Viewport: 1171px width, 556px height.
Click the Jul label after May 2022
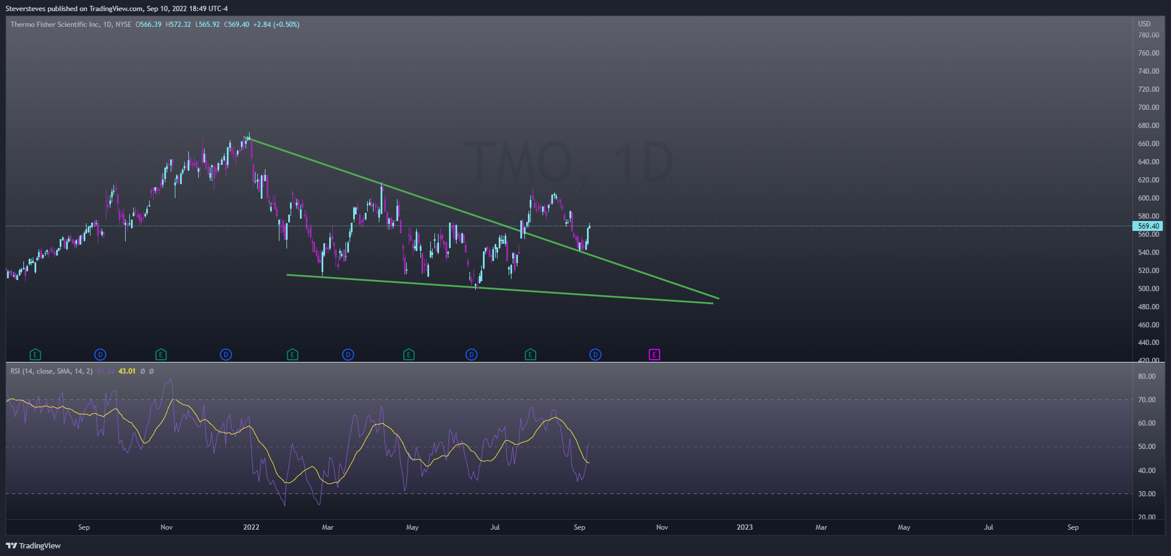click(495, 527)
